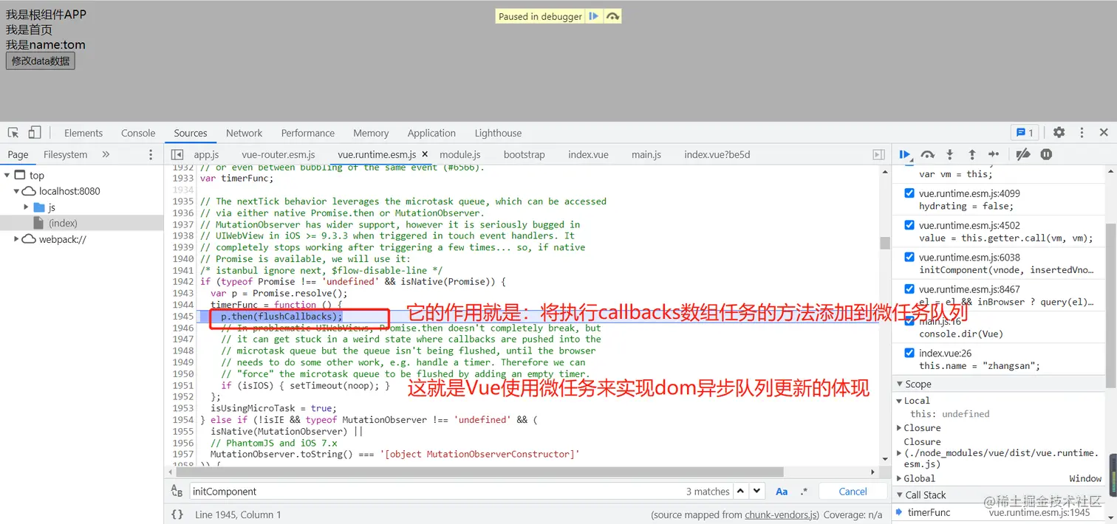1117x524 pixels.
Task: Uncheck breakpoint vue.runtime.esm.js:4502
Action: click(x=909, y=225)
